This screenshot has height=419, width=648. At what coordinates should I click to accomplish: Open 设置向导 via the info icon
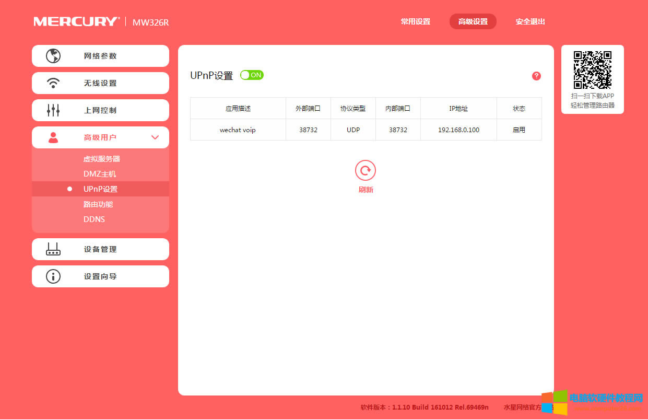(x=53, y=276)
